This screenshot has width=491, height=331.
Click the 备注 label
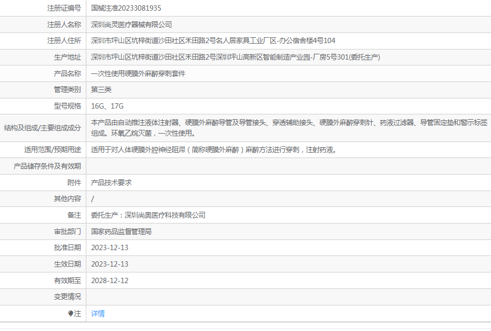(74, 215)
